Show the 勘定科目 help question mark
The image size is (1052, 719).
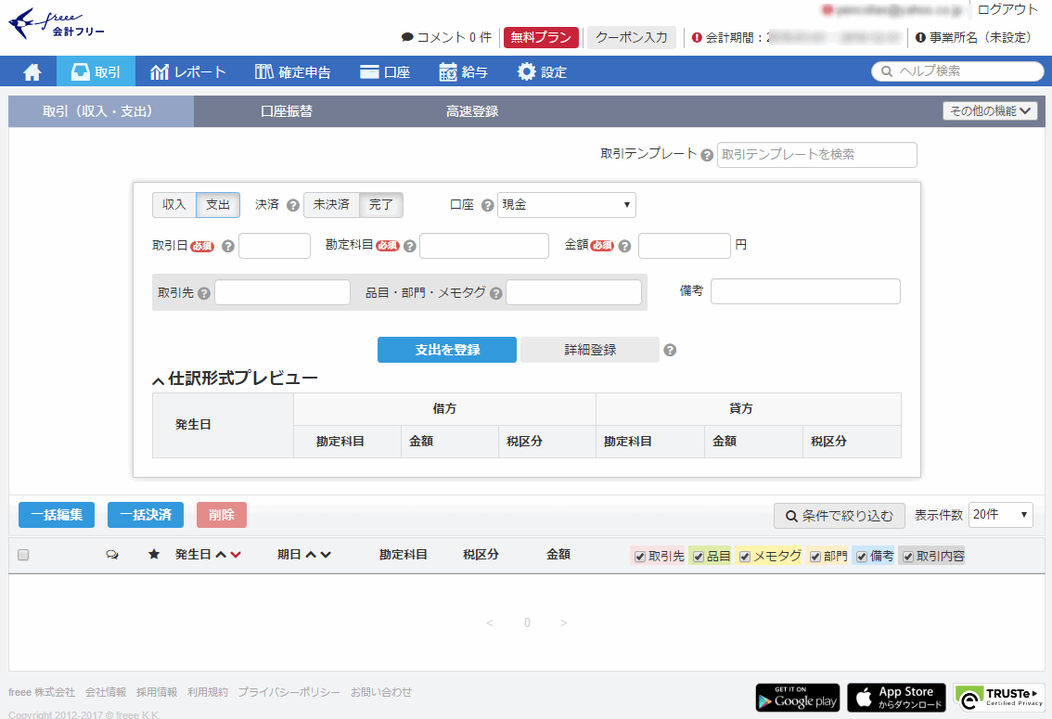coord(410,246)
